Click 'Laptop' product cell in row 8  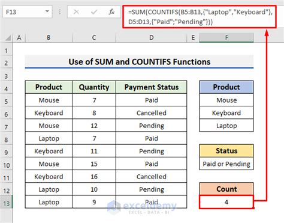pos(49,138)
